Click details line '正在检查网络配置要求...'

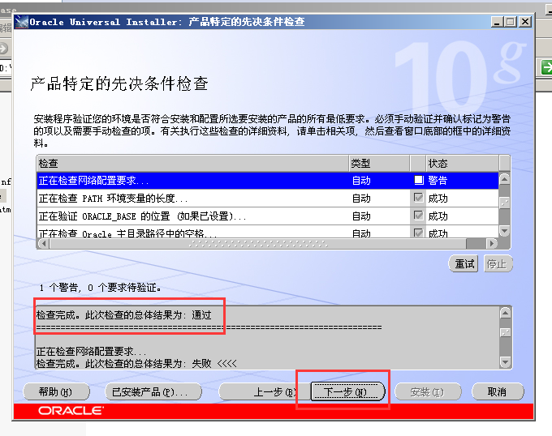(x=91, y=352)
